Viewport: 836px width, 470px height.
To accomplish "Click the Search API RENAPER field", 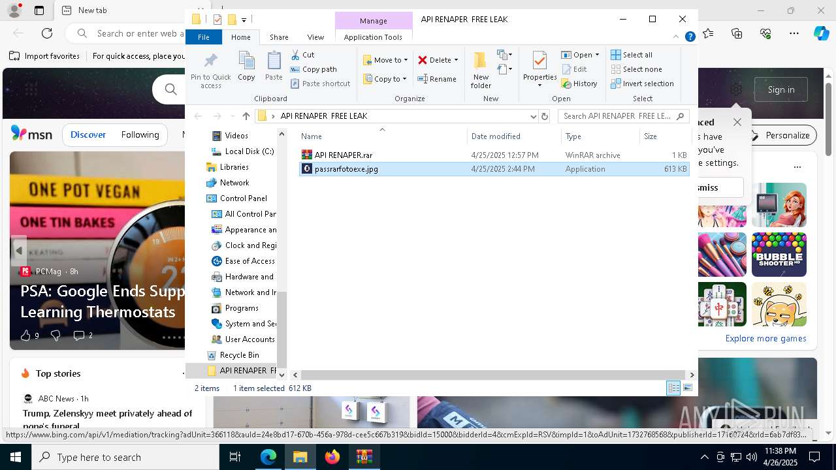I will 623,116.
